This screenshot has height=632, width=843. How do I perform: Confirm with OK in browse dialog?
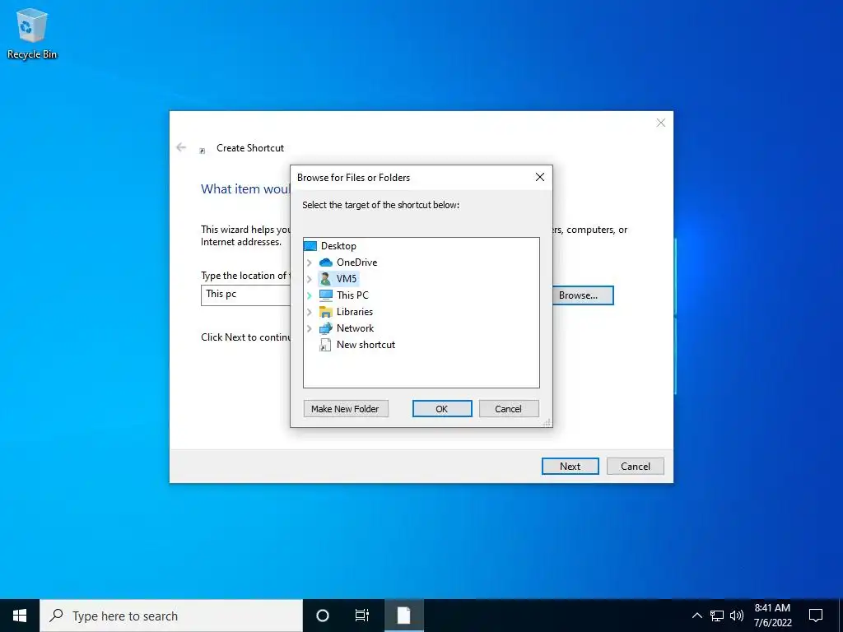[x=442, y=409]
